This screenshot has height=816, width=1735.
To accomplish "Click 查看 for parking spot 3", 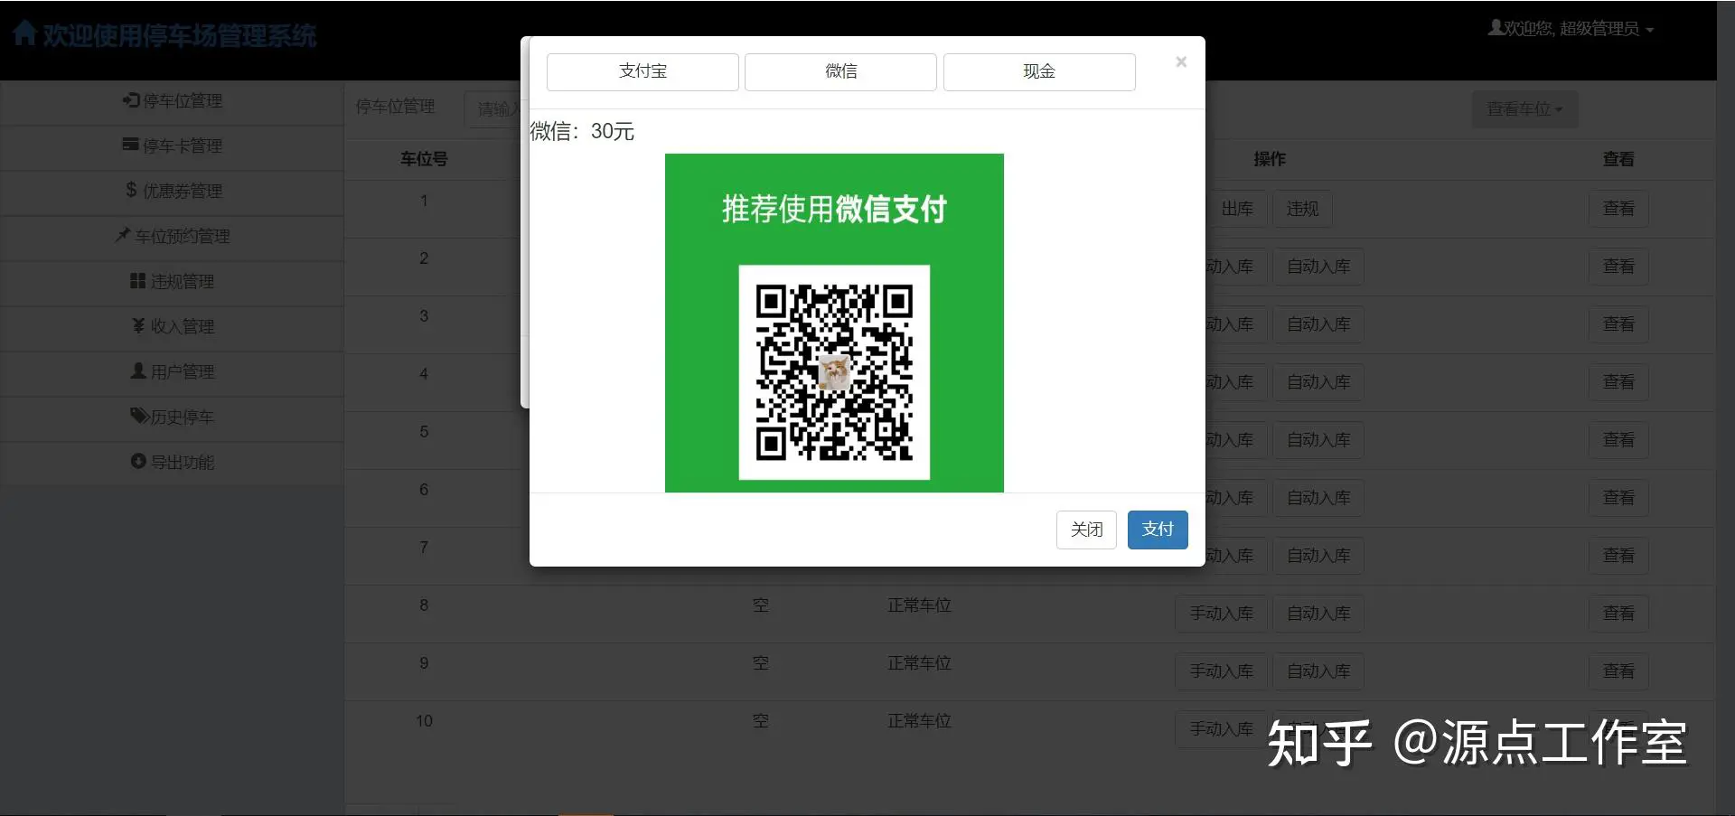I will coord(1618,324).
